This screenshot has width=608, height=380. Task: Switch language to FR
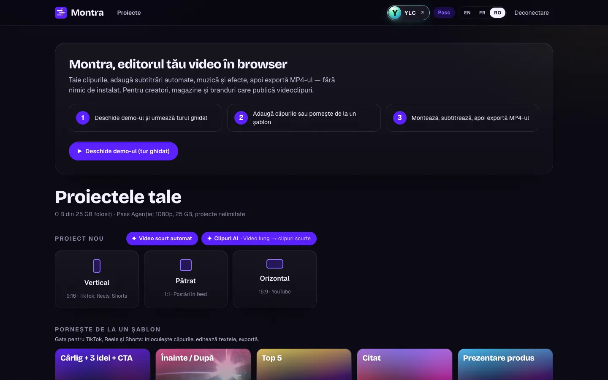tap(482, 13)
